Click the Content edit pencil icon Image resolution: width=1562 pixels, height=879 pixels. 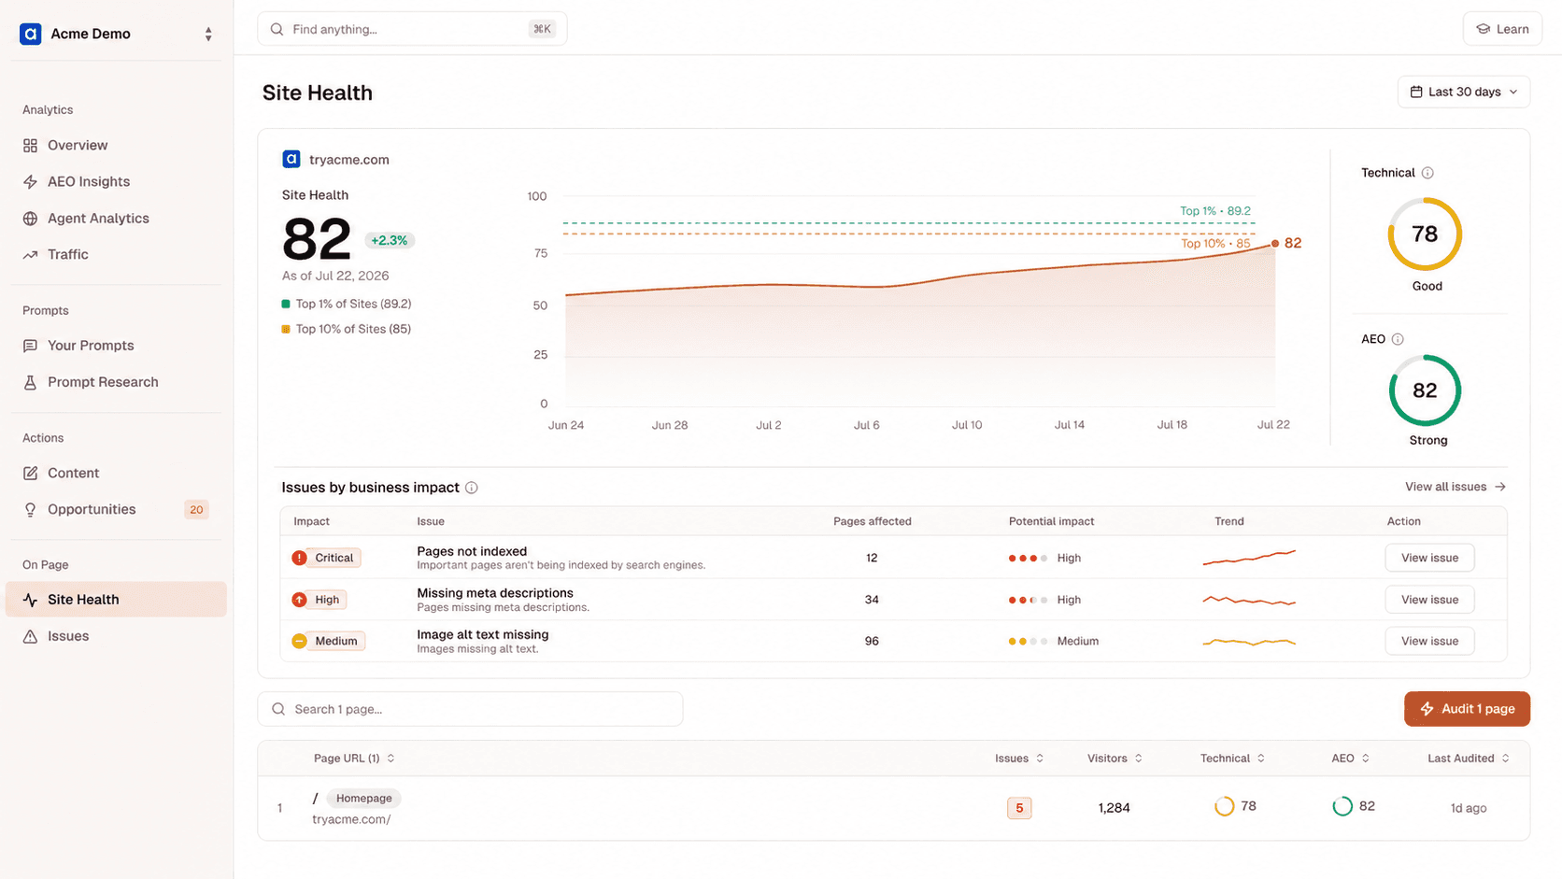point(31,474)
